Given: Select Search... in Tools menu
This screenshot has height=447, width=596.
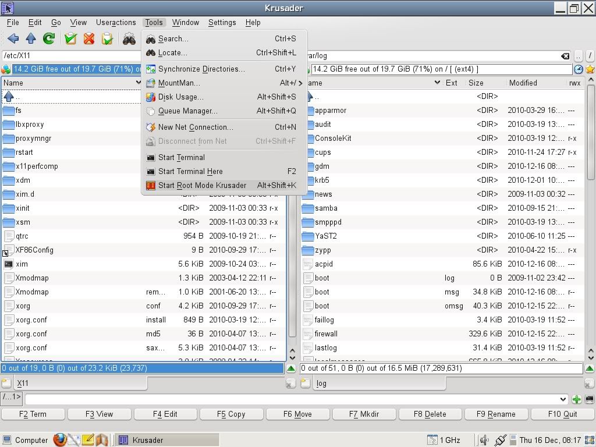Looking at the screenshot, I should click(x=224, y=39).
